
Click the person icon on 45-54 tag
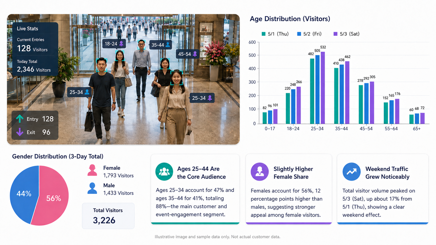tap(195, 54)
